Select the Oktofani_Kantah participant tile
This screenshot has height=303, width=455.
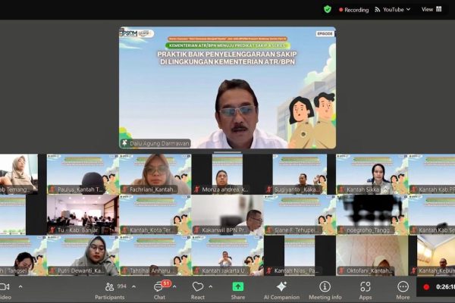(372, 255)
